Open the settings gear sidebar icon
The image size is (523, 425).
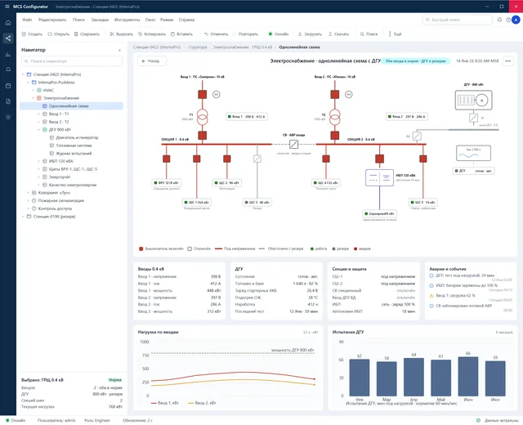[x=8, y=117]
